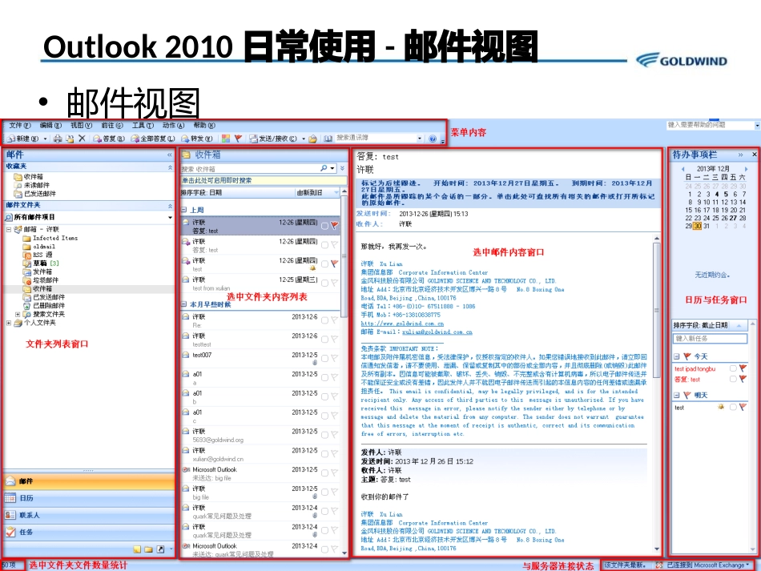Open the Microsoft Outlook 未送达: big file message
This screenshot has height=571, width=761.
click(260, 473)
